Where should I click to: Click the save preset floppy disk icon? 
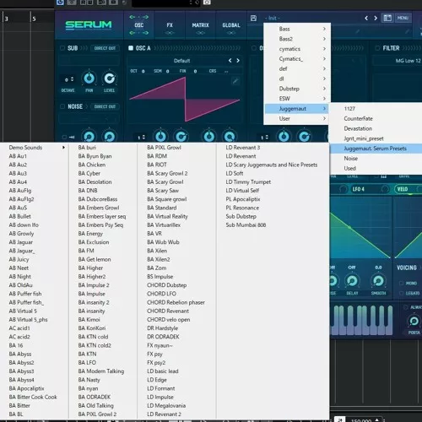[x=253, y=19]
